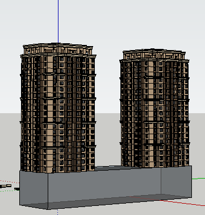Click the small object left of the base

tap(6, 186)
